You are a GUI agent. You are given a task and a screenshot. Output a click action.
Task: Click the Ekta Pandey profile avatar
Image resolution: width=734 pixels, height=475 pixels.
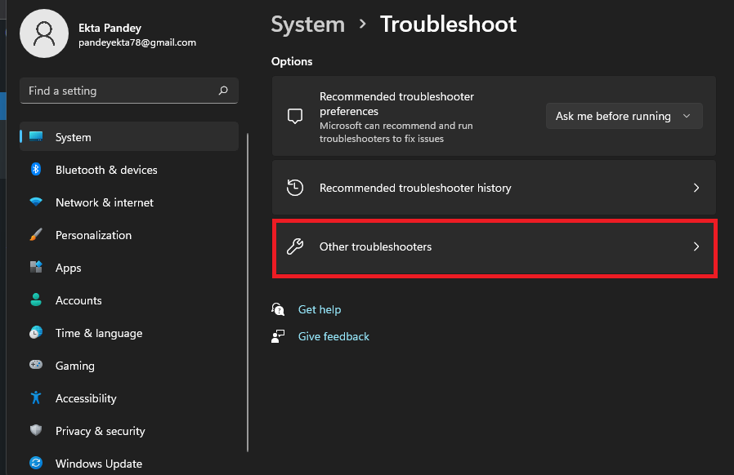[43, 34]
